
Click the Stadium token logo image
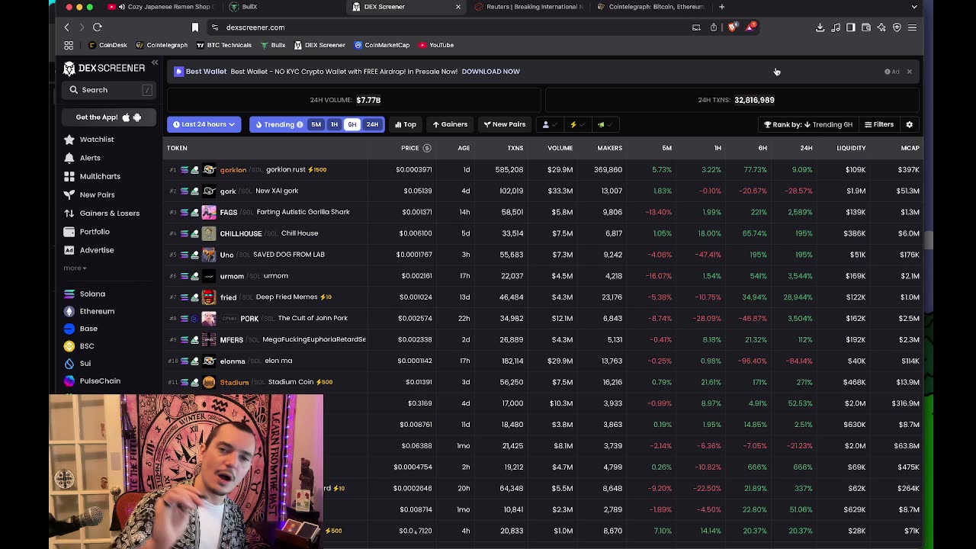click(209, 382)
